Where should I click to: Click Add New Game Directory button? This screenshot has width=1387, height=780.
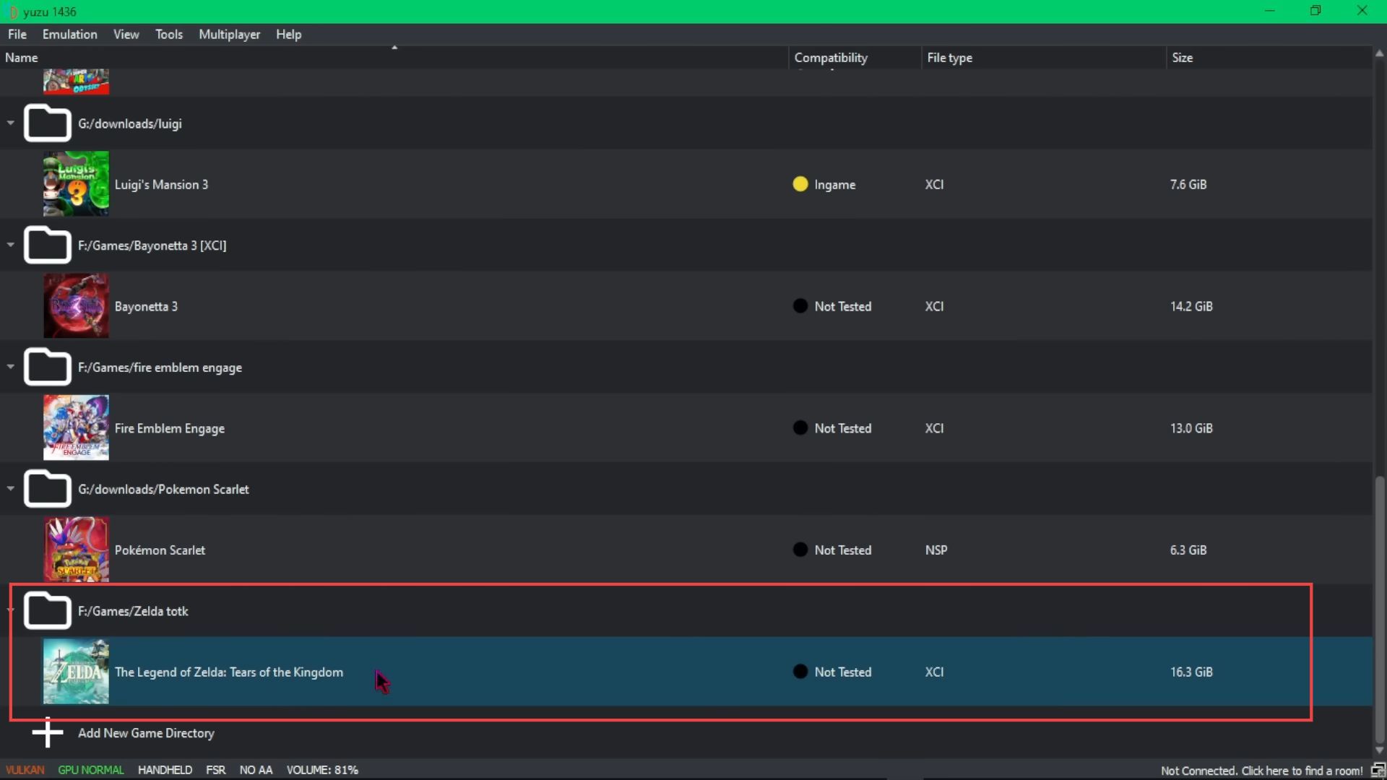click(146, 732)
